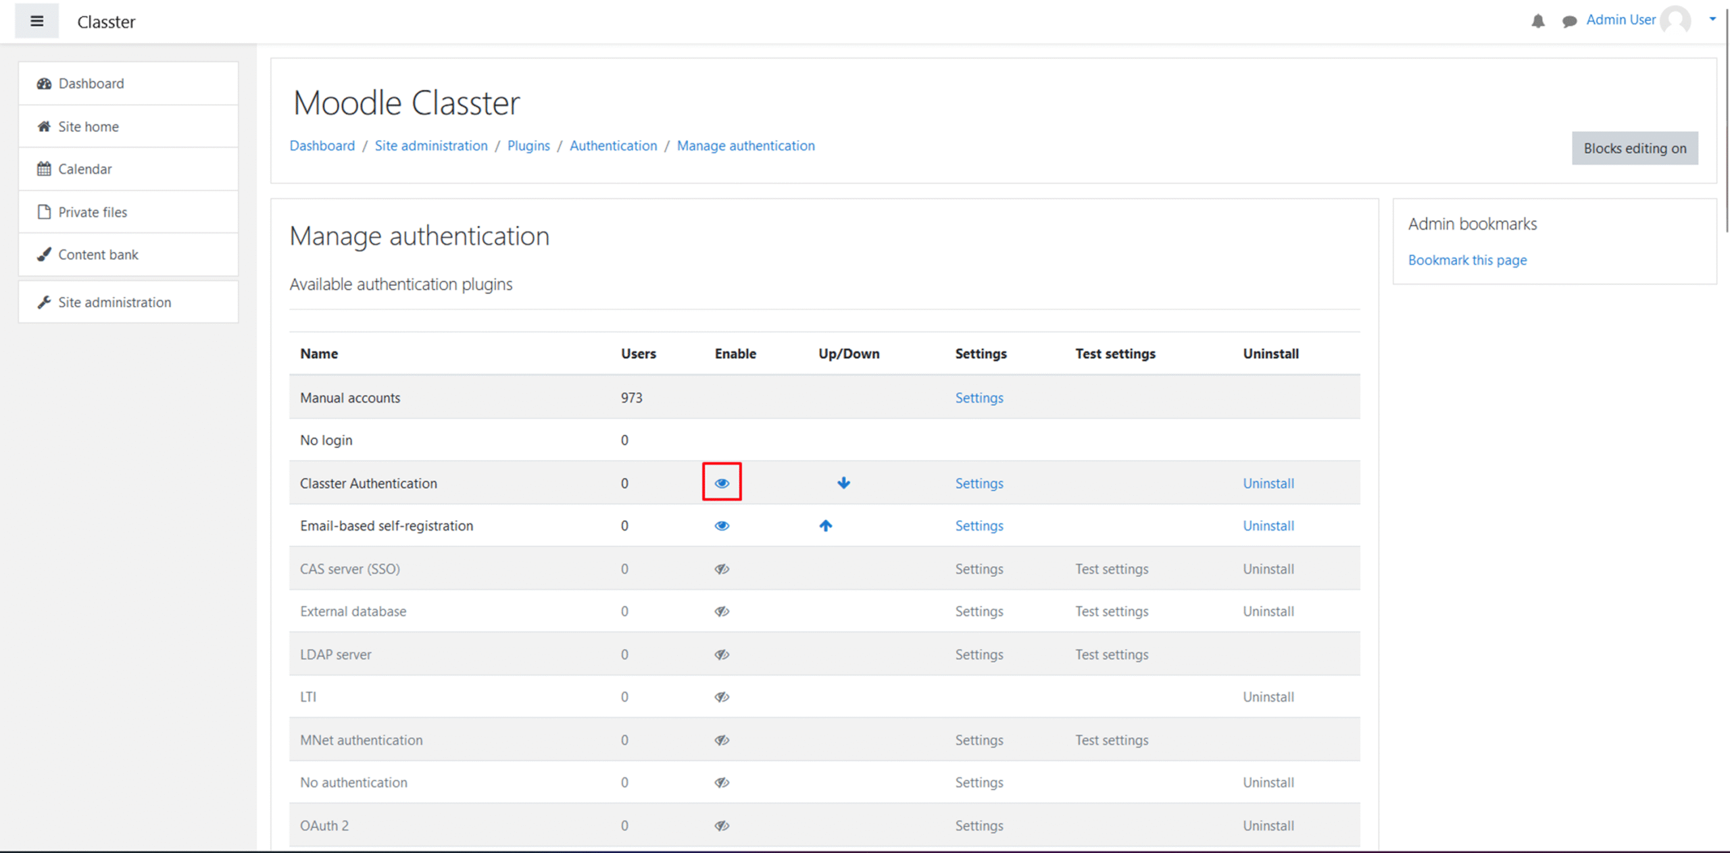Click Bookmark this page link
The width and height of the screenshot is (1730, 853).
[x=1467, y=260]
